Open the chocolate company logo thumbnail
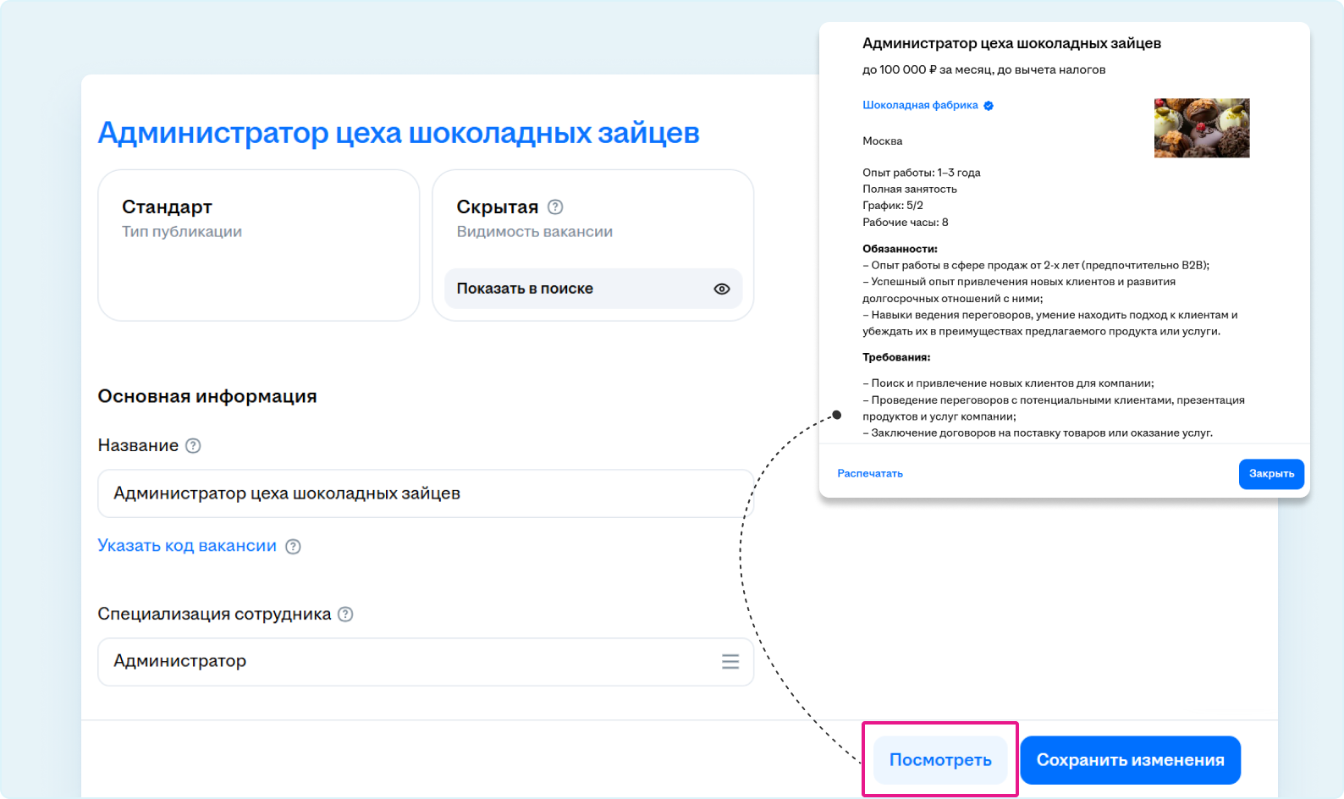This screenshot has height=799, width=1344. [x=1201, y=129]
